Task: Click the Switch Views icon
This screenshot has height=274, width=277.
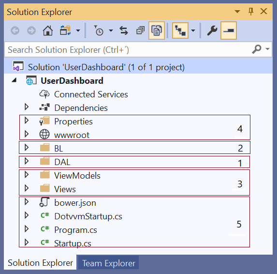Action: 65,30
